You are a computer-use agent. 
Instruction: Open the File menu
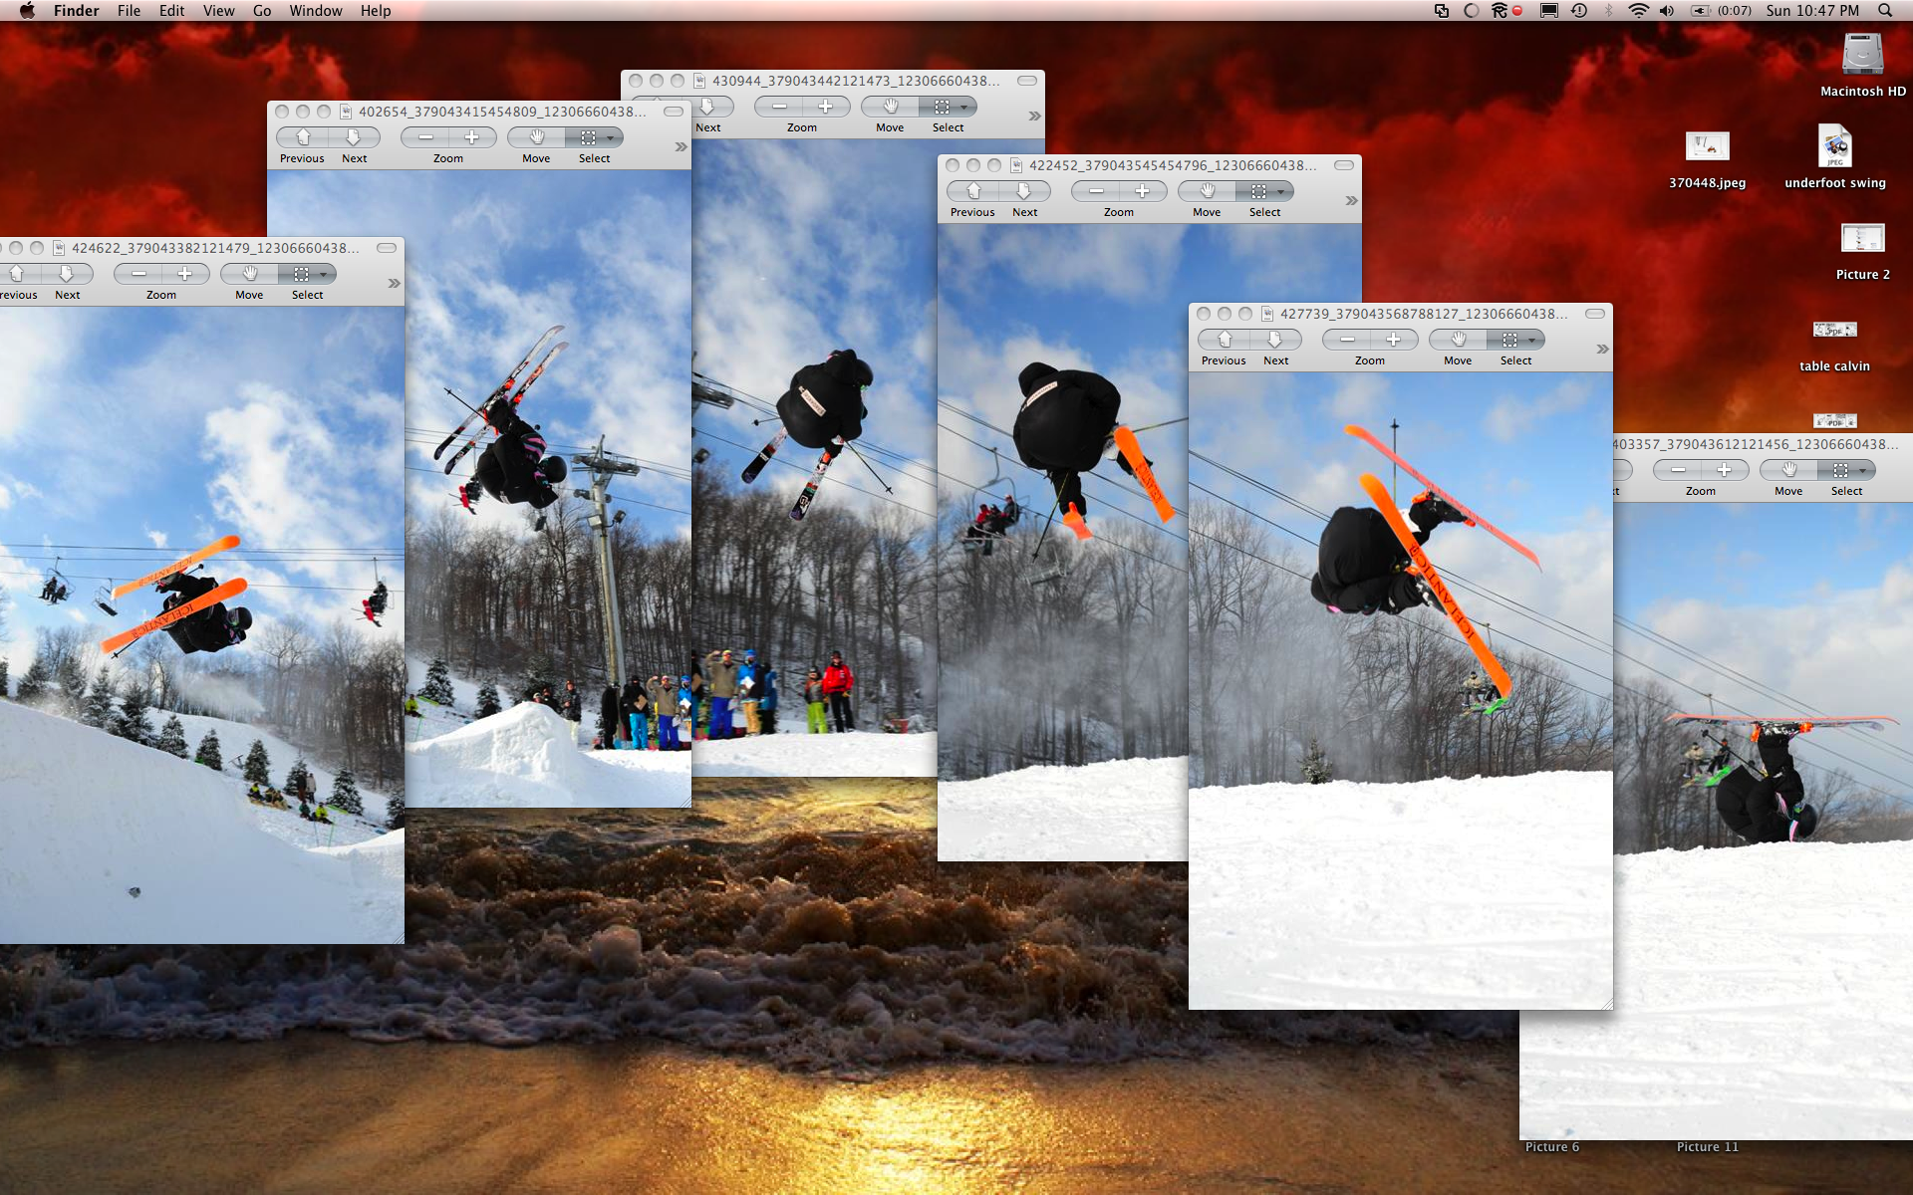click(129, 10)
